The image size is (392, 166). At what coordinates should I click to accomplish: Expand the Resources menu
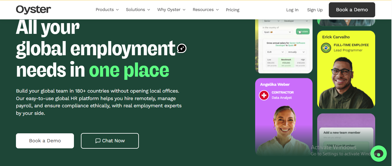point(206,10)
